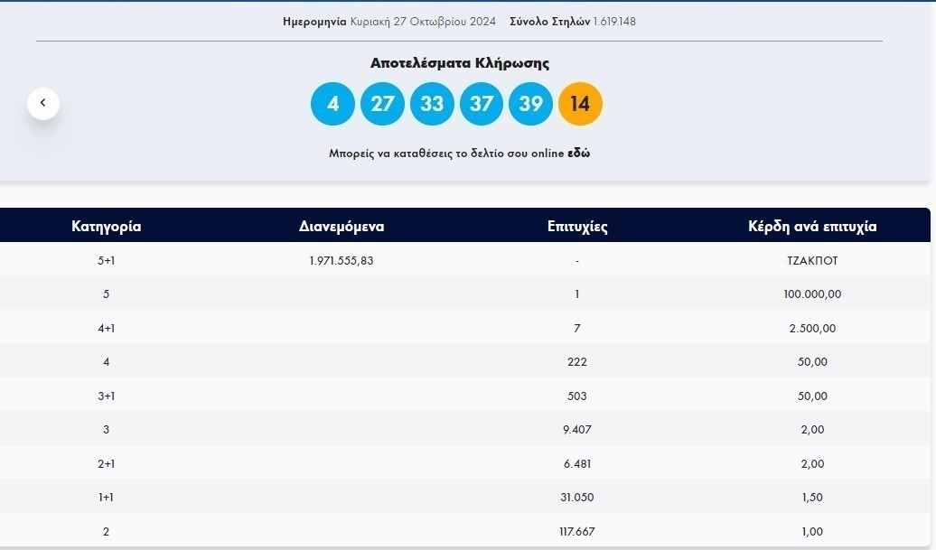The width and height of the screenshot is (936, 550).
Task: Click the orange Joker ball 14
Action: click(x=580, y=104)
